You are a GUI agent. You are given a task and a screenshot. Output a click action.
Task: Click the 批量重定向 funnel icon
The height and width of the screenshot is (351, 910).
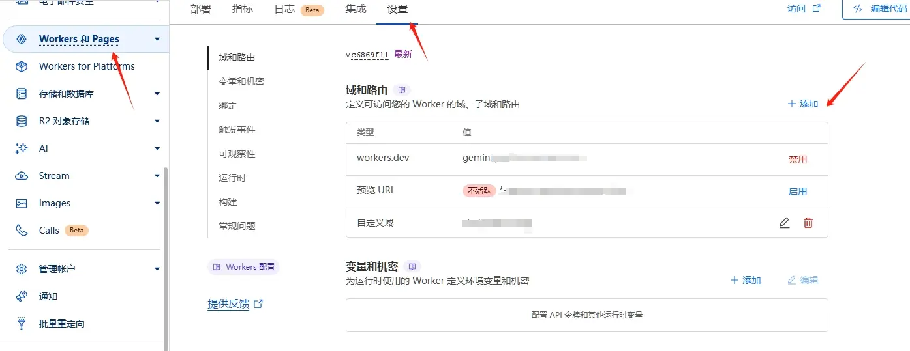(x=22, y=324)
